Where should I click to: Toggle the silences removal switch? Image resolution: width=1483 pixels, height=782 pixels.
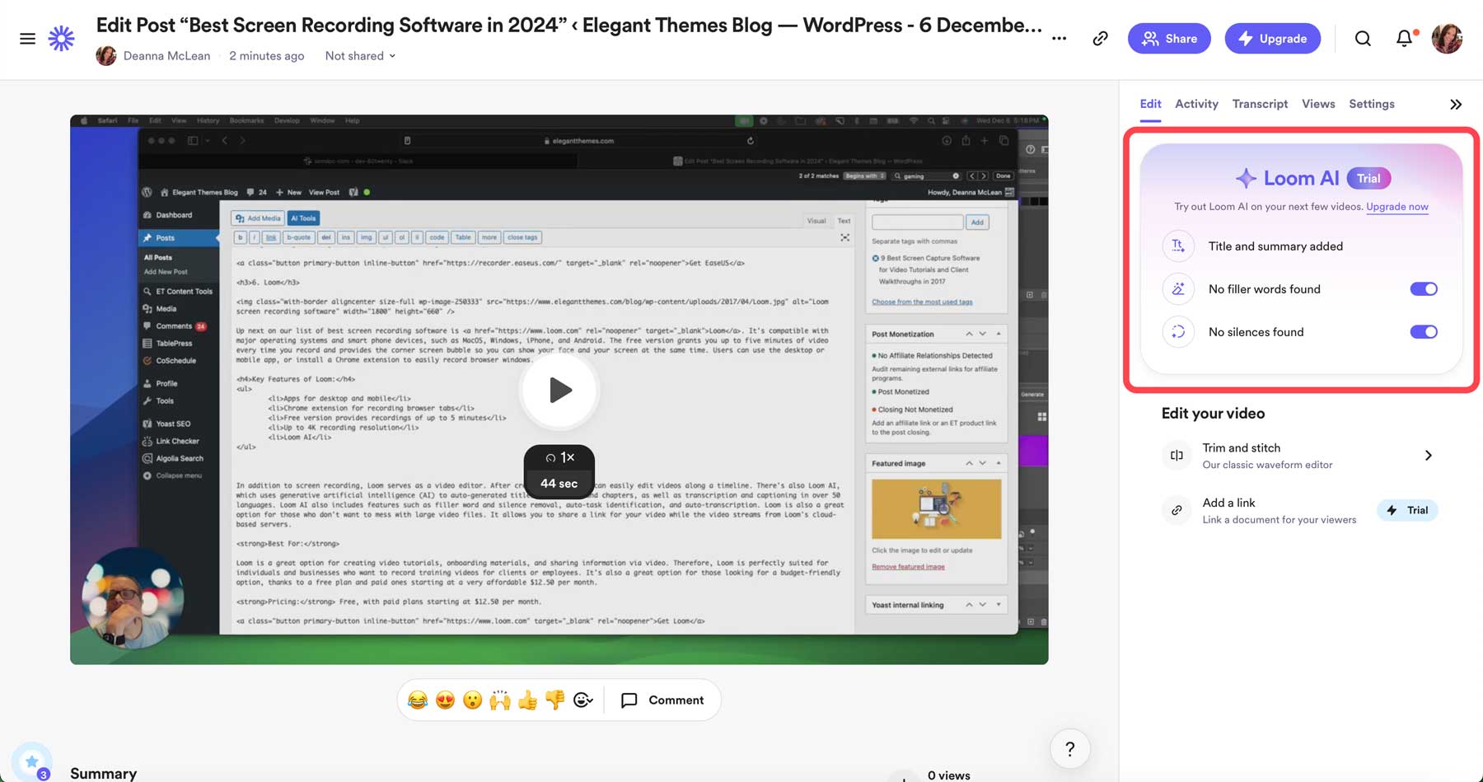tap(1423, 332)
